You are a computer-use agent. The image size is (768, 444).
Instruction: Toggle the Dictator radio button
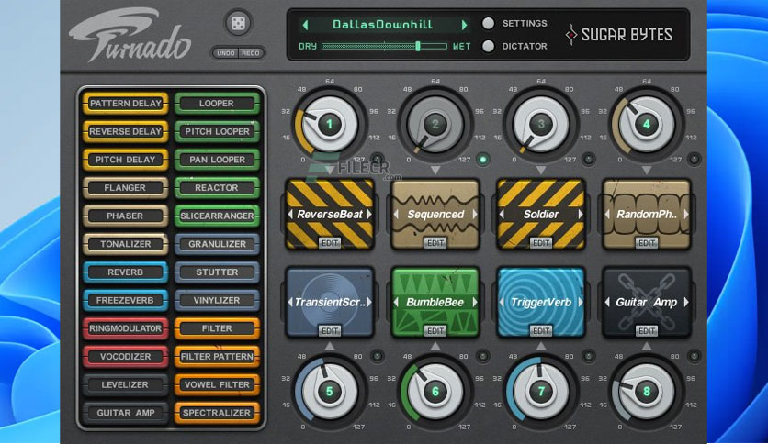pyautogui.click(x=489, y=46)
